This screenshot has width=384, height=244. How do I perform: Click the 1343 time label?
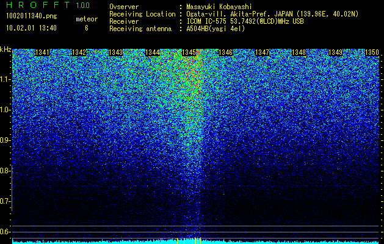pyautogui.click(x=115, y=52)
